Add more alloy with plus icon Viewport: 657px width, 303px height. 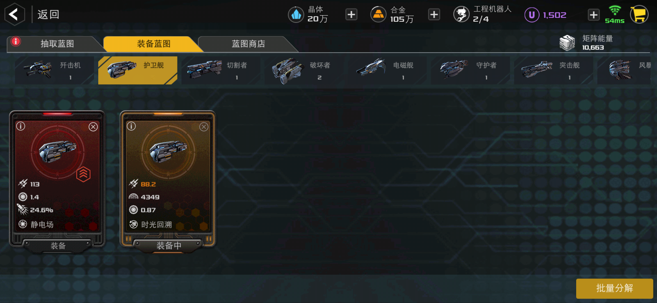(x=434, y=15)
